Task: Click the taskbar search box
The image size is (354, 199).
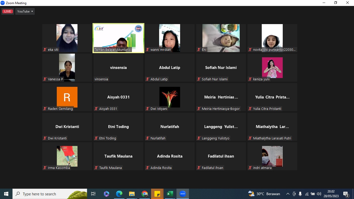Action: pos(49,194)
